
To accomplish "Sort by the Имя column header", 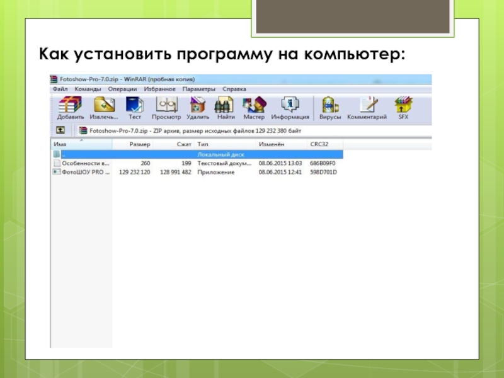I will pos(81,144).
